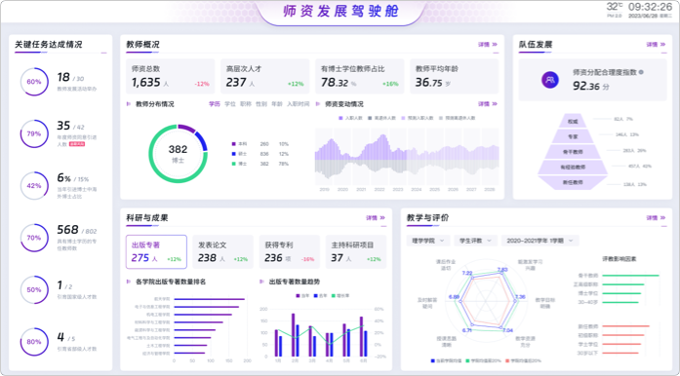Click the 60% progress ring for 教师发展活动
This screenshot has height=376, width=680.
[x=34, y=82]
